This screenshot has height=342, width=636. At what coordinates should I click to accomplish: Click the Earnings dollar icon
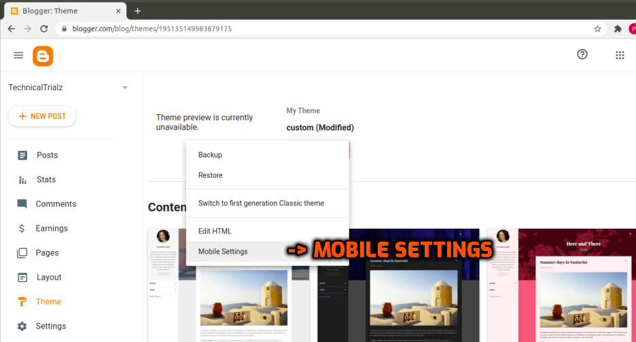tap(22, 229)
